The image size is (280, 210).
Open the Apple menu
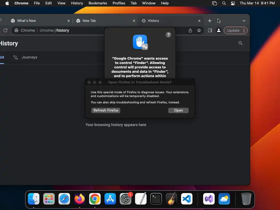[7, 3]
